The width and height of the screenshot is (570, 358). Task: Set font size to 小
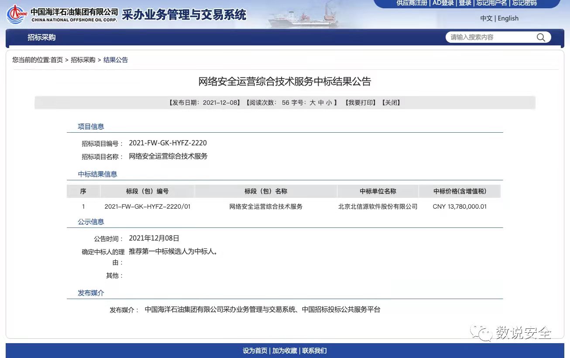(329, 103)
